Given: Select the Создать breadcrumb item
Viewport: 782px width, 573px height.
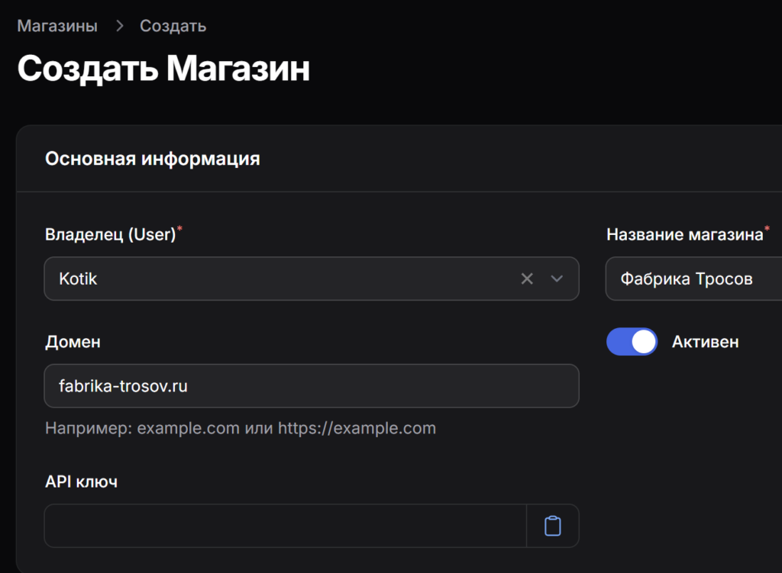Looking at the screenshot, I should (173, 26).
